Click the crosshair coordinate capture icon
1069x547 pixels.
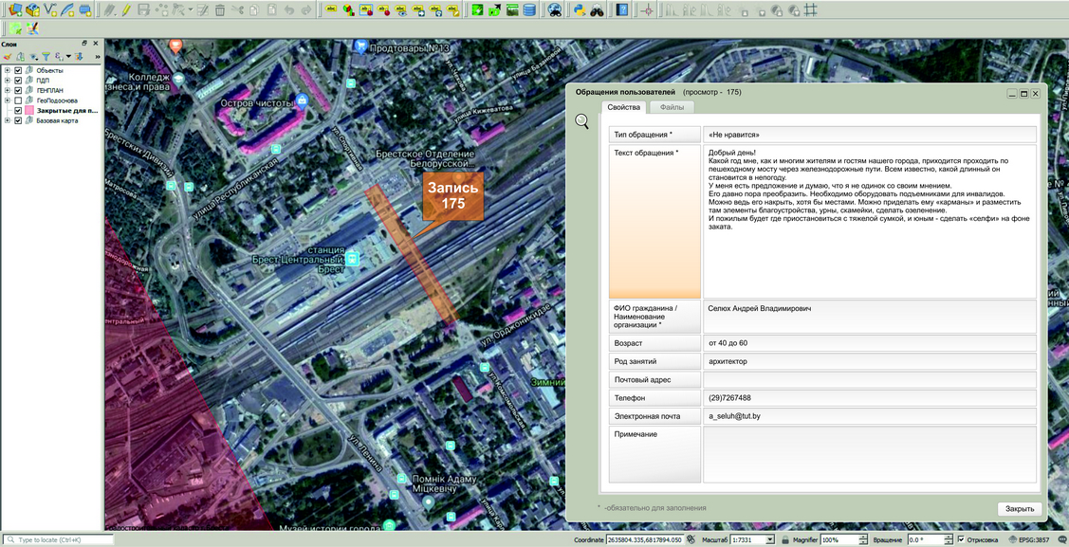click(648, 10)
